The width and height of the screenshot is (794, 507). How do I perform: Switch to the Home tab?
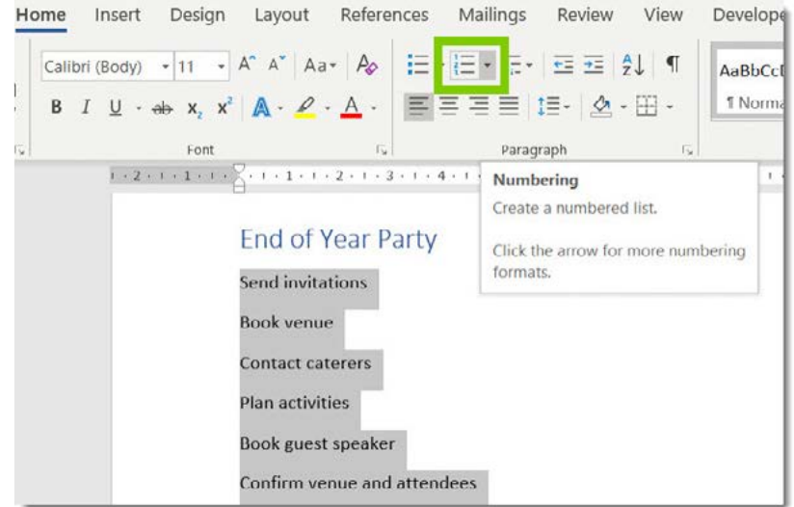41,14
